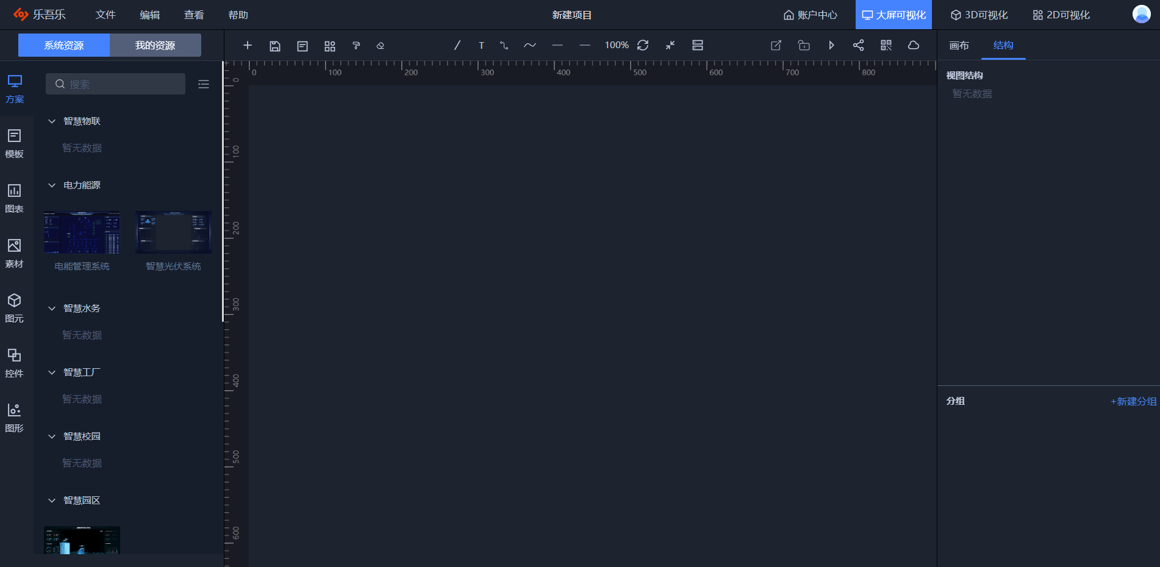1160x567 pixels.
Task: Collapse the 电力能源 group
Action: (x=52, y=185)
